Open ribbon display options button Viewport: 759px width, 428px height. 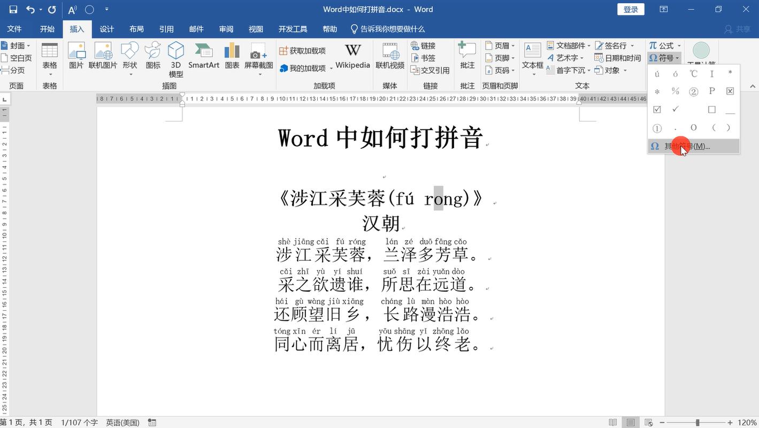(x=663, y=10)
